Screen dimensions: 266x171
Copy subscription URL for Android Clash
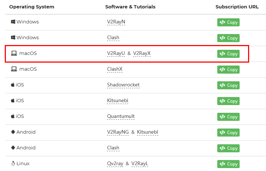click(228, 148)
